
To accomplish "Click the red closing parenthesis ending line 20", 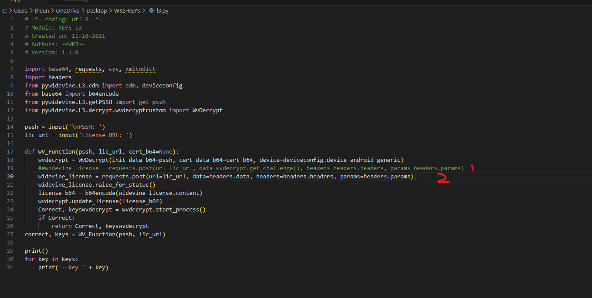I will [415, 176].
